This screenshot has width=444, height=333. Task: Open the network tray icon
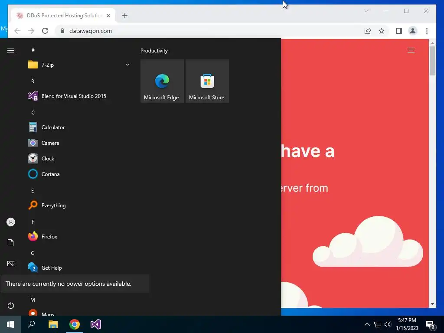(378, 324)
